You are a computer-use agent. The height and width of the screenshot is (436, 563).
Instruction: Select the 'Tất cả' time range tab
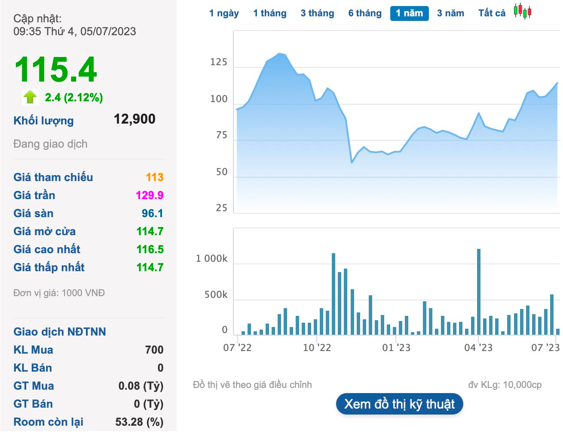point(492,13)
